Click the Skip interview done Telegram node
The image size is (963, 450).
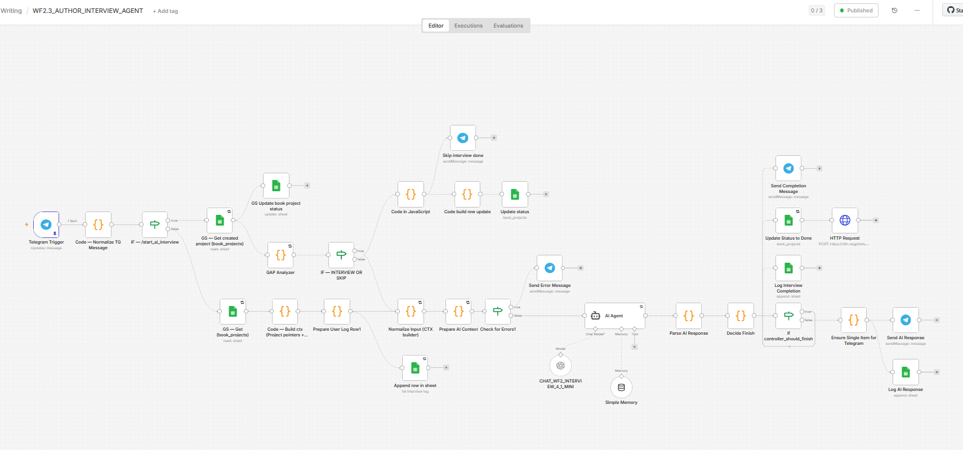(x=463, y=138)
